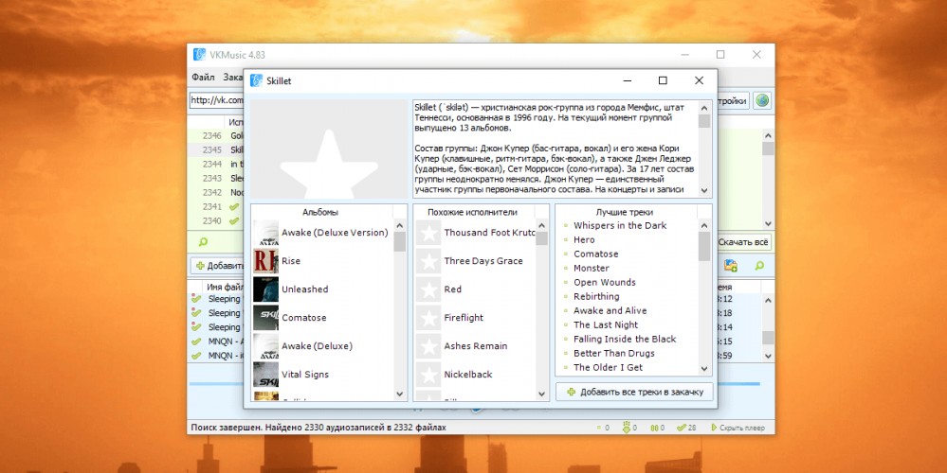Click Добавить все треки в закачку button
Viewport: 947px width, 473px height.
(x=634, y=392)
